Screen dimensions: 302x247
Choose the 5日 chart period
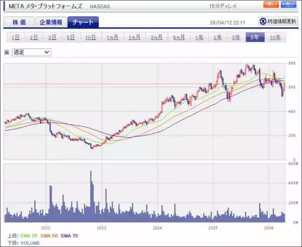click(x=71, y=38)
